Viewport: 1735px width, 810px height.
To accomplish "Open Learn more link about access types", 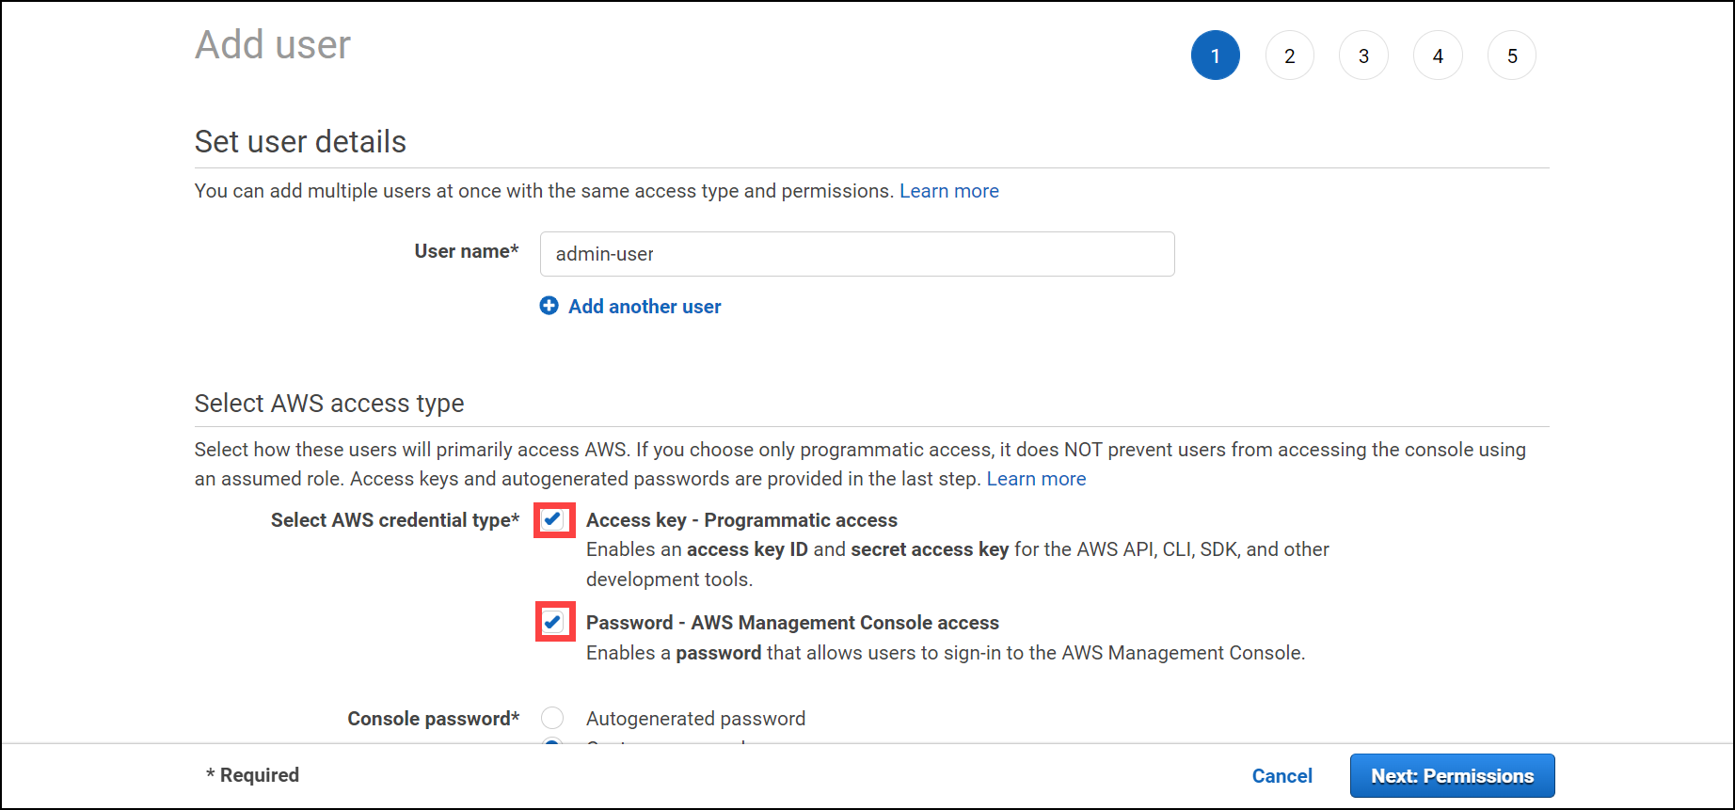I will (1036, 479).
